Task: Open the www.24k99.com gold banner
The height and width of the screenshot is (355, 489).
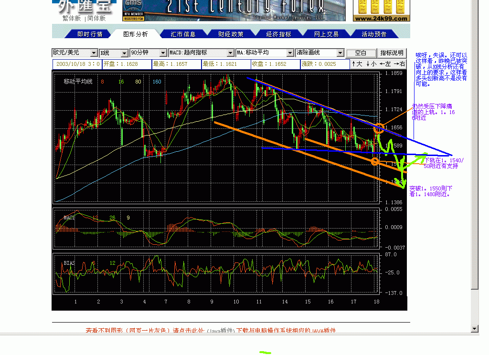Action: coord(381,10)
